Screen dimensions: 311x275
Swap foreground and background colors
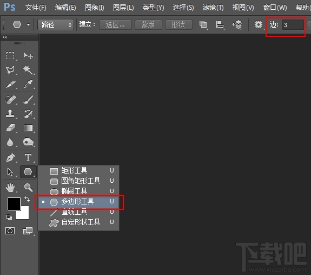[x=27, y=199]
